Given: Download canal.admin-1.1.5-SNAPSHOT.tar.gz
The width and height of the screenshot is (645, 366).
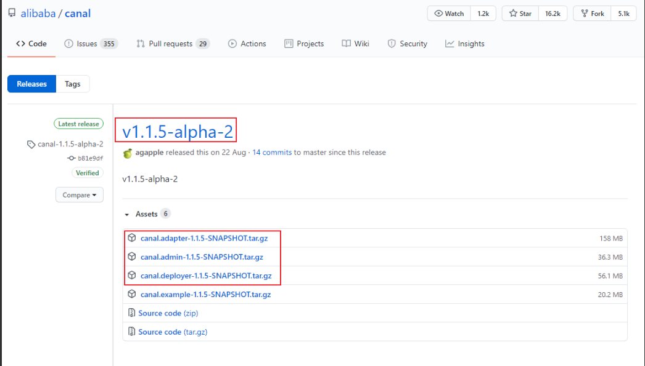Looking at the screenshot, I should (202, 257).
